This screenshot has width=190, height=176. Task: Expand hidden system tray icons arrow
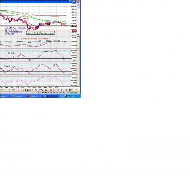point(60,96)
